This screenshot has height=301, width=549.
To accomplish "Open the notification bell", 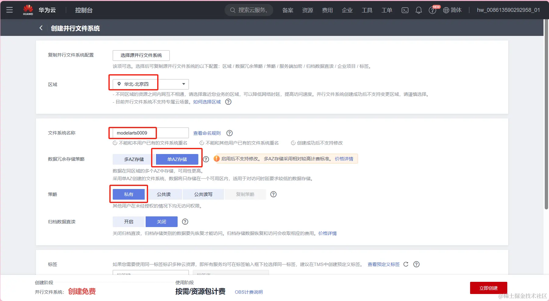I will pos(419,10).
